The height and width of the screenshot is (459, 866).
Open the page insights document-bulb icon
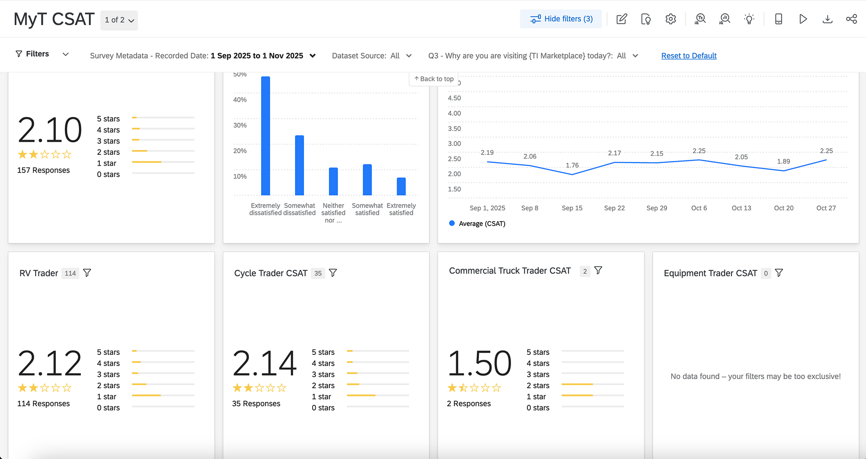(646, 19)
